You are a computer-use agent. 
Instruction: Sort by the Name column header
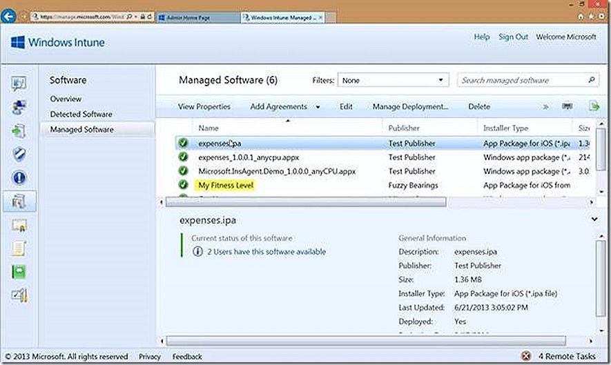click(208, 128)
